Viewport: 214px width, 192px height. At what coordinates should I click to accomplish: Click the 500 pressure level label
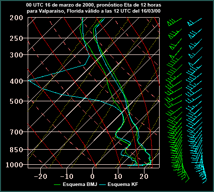(x=17, y=101)
